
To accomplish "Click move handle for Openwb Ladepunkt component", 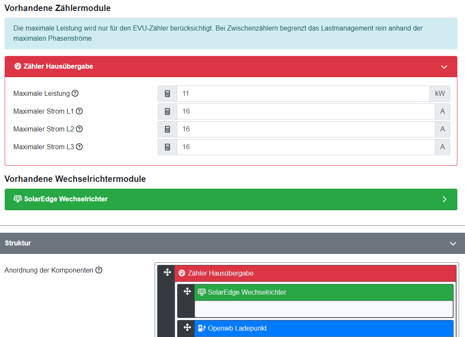I will point(187,328).
